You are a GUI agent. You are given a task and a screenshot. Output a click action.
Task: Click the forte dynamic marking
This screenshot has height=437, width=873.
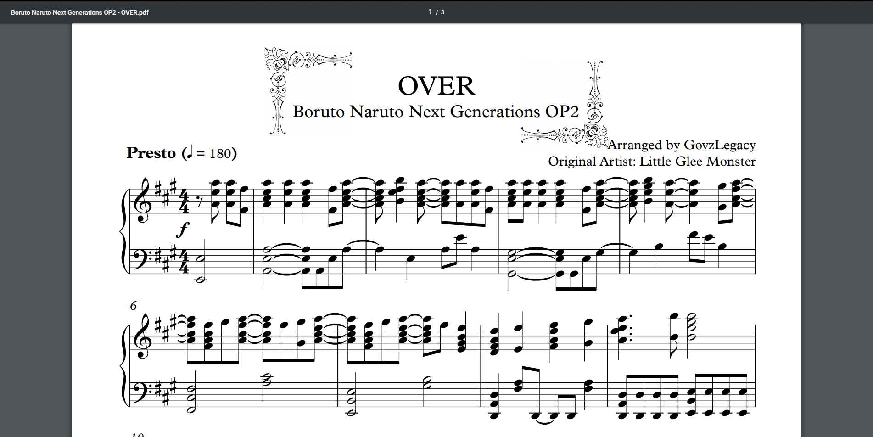(183, 229)
